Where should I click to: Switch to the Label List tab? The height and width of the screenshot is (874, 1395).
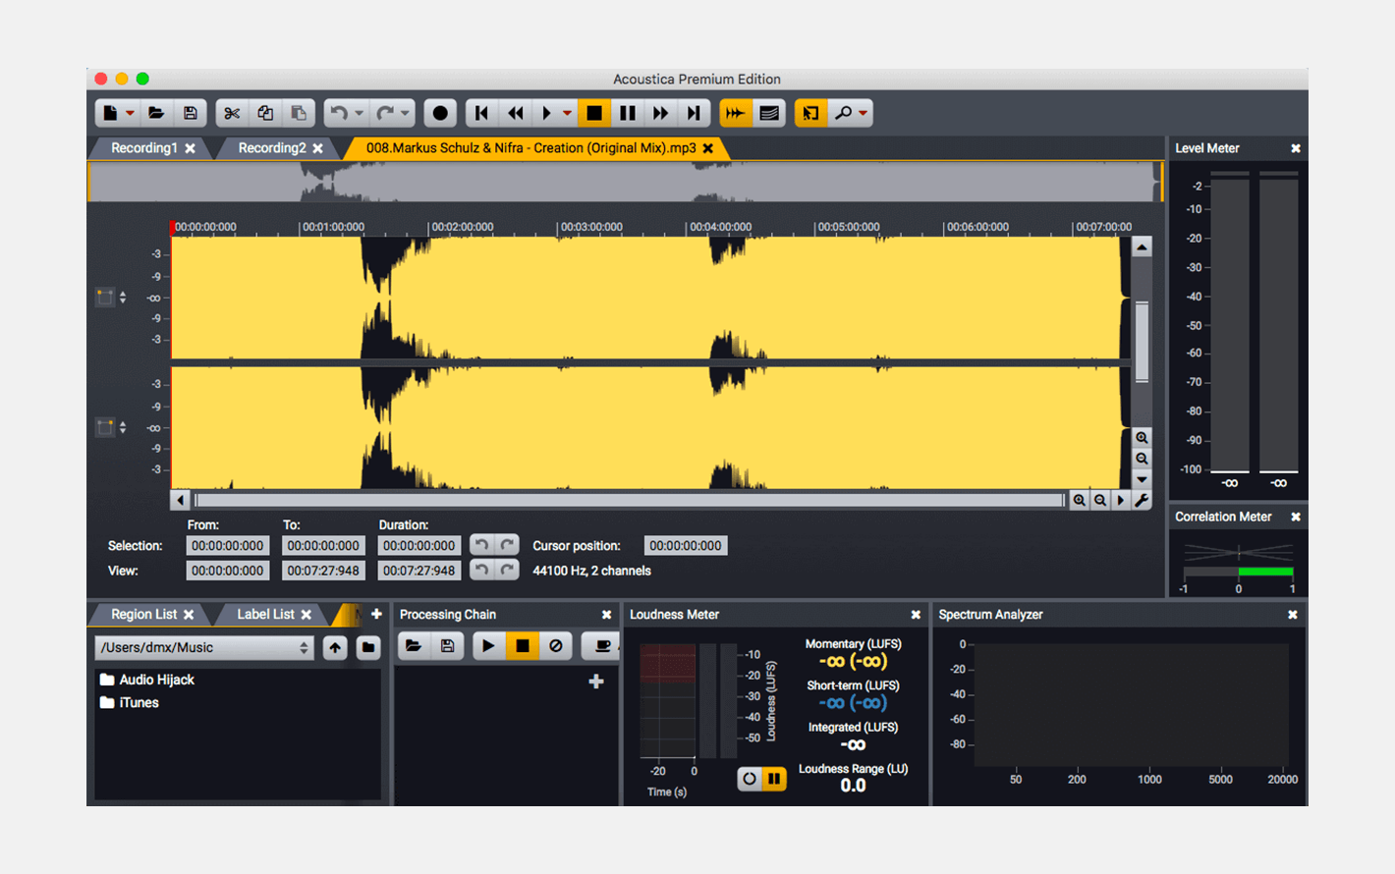coord(265,615)
